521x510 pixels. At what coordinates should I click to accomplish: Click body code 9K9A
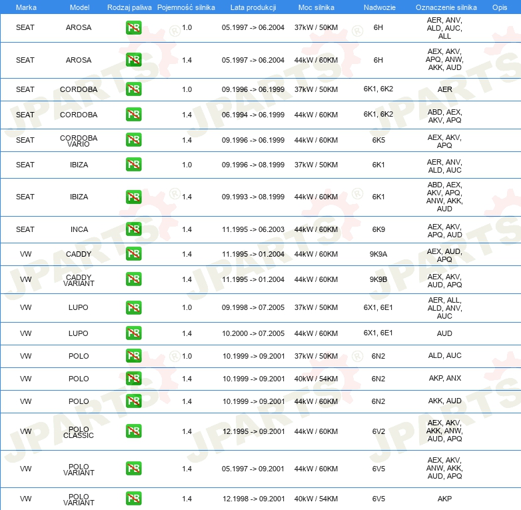(378, 254)
